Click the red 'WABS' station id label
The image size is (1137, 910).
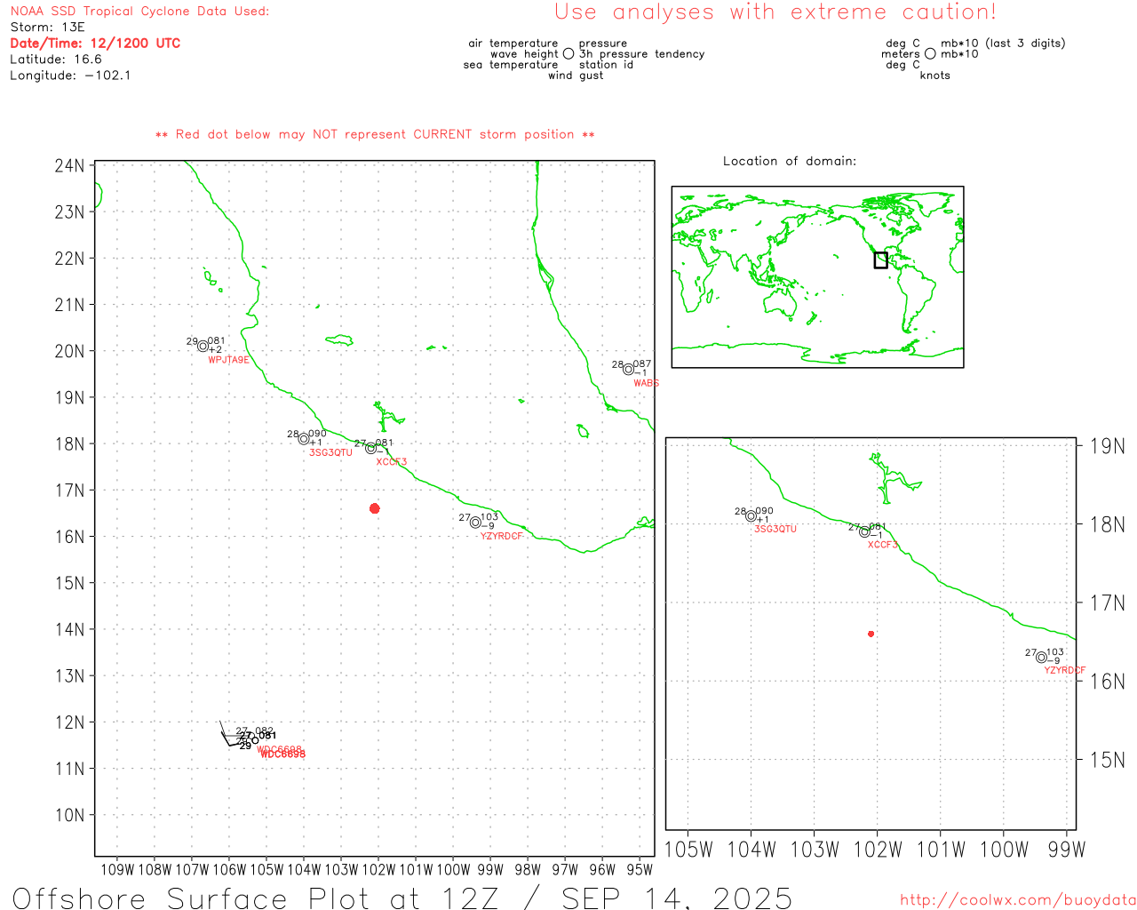(x=647, y=383)
